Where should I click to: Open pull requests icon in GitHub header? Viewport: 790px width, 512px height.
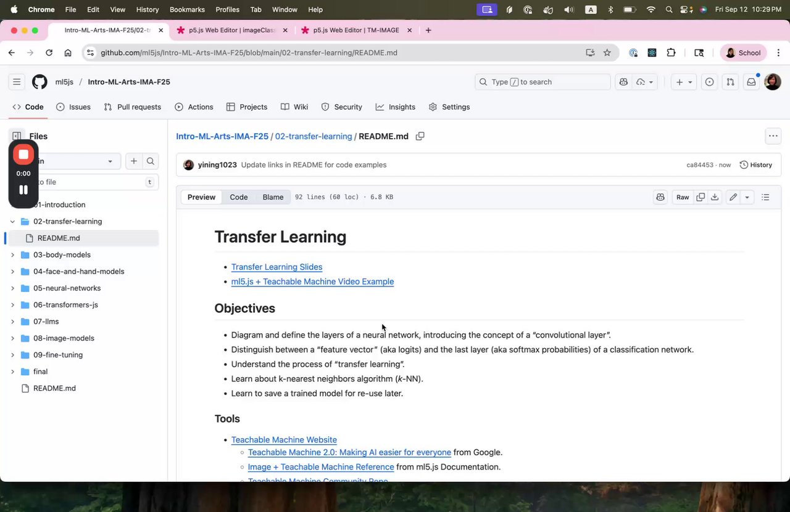tap(731, 82)
